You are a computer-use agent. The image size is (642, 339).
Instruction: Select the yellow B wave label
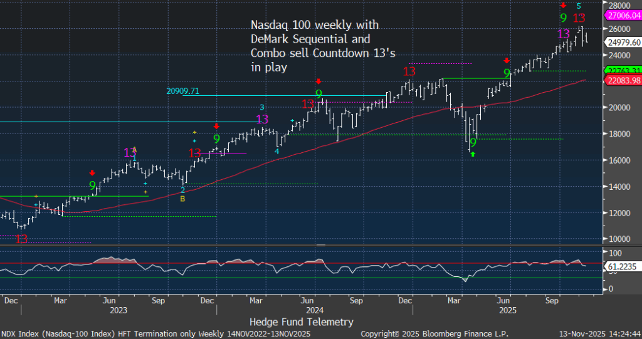(182, 199)
